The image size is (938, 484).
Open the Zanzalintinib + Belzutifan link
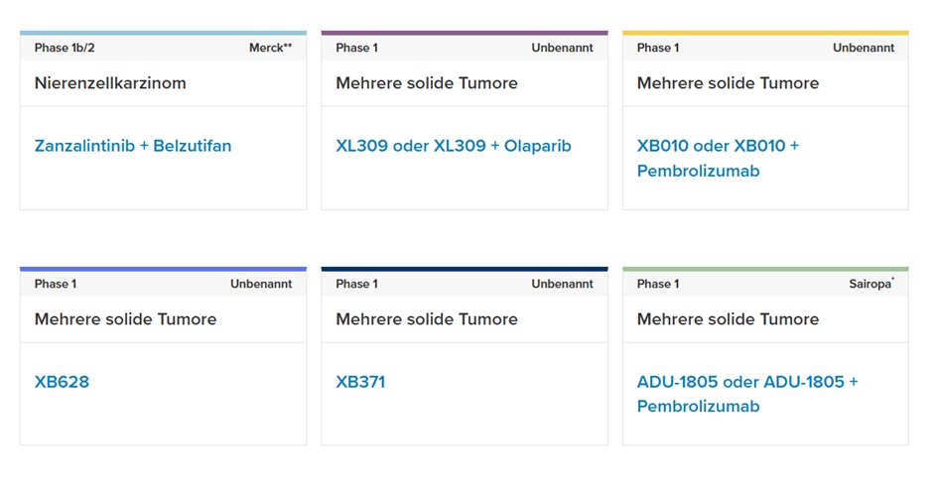(133, 146)
